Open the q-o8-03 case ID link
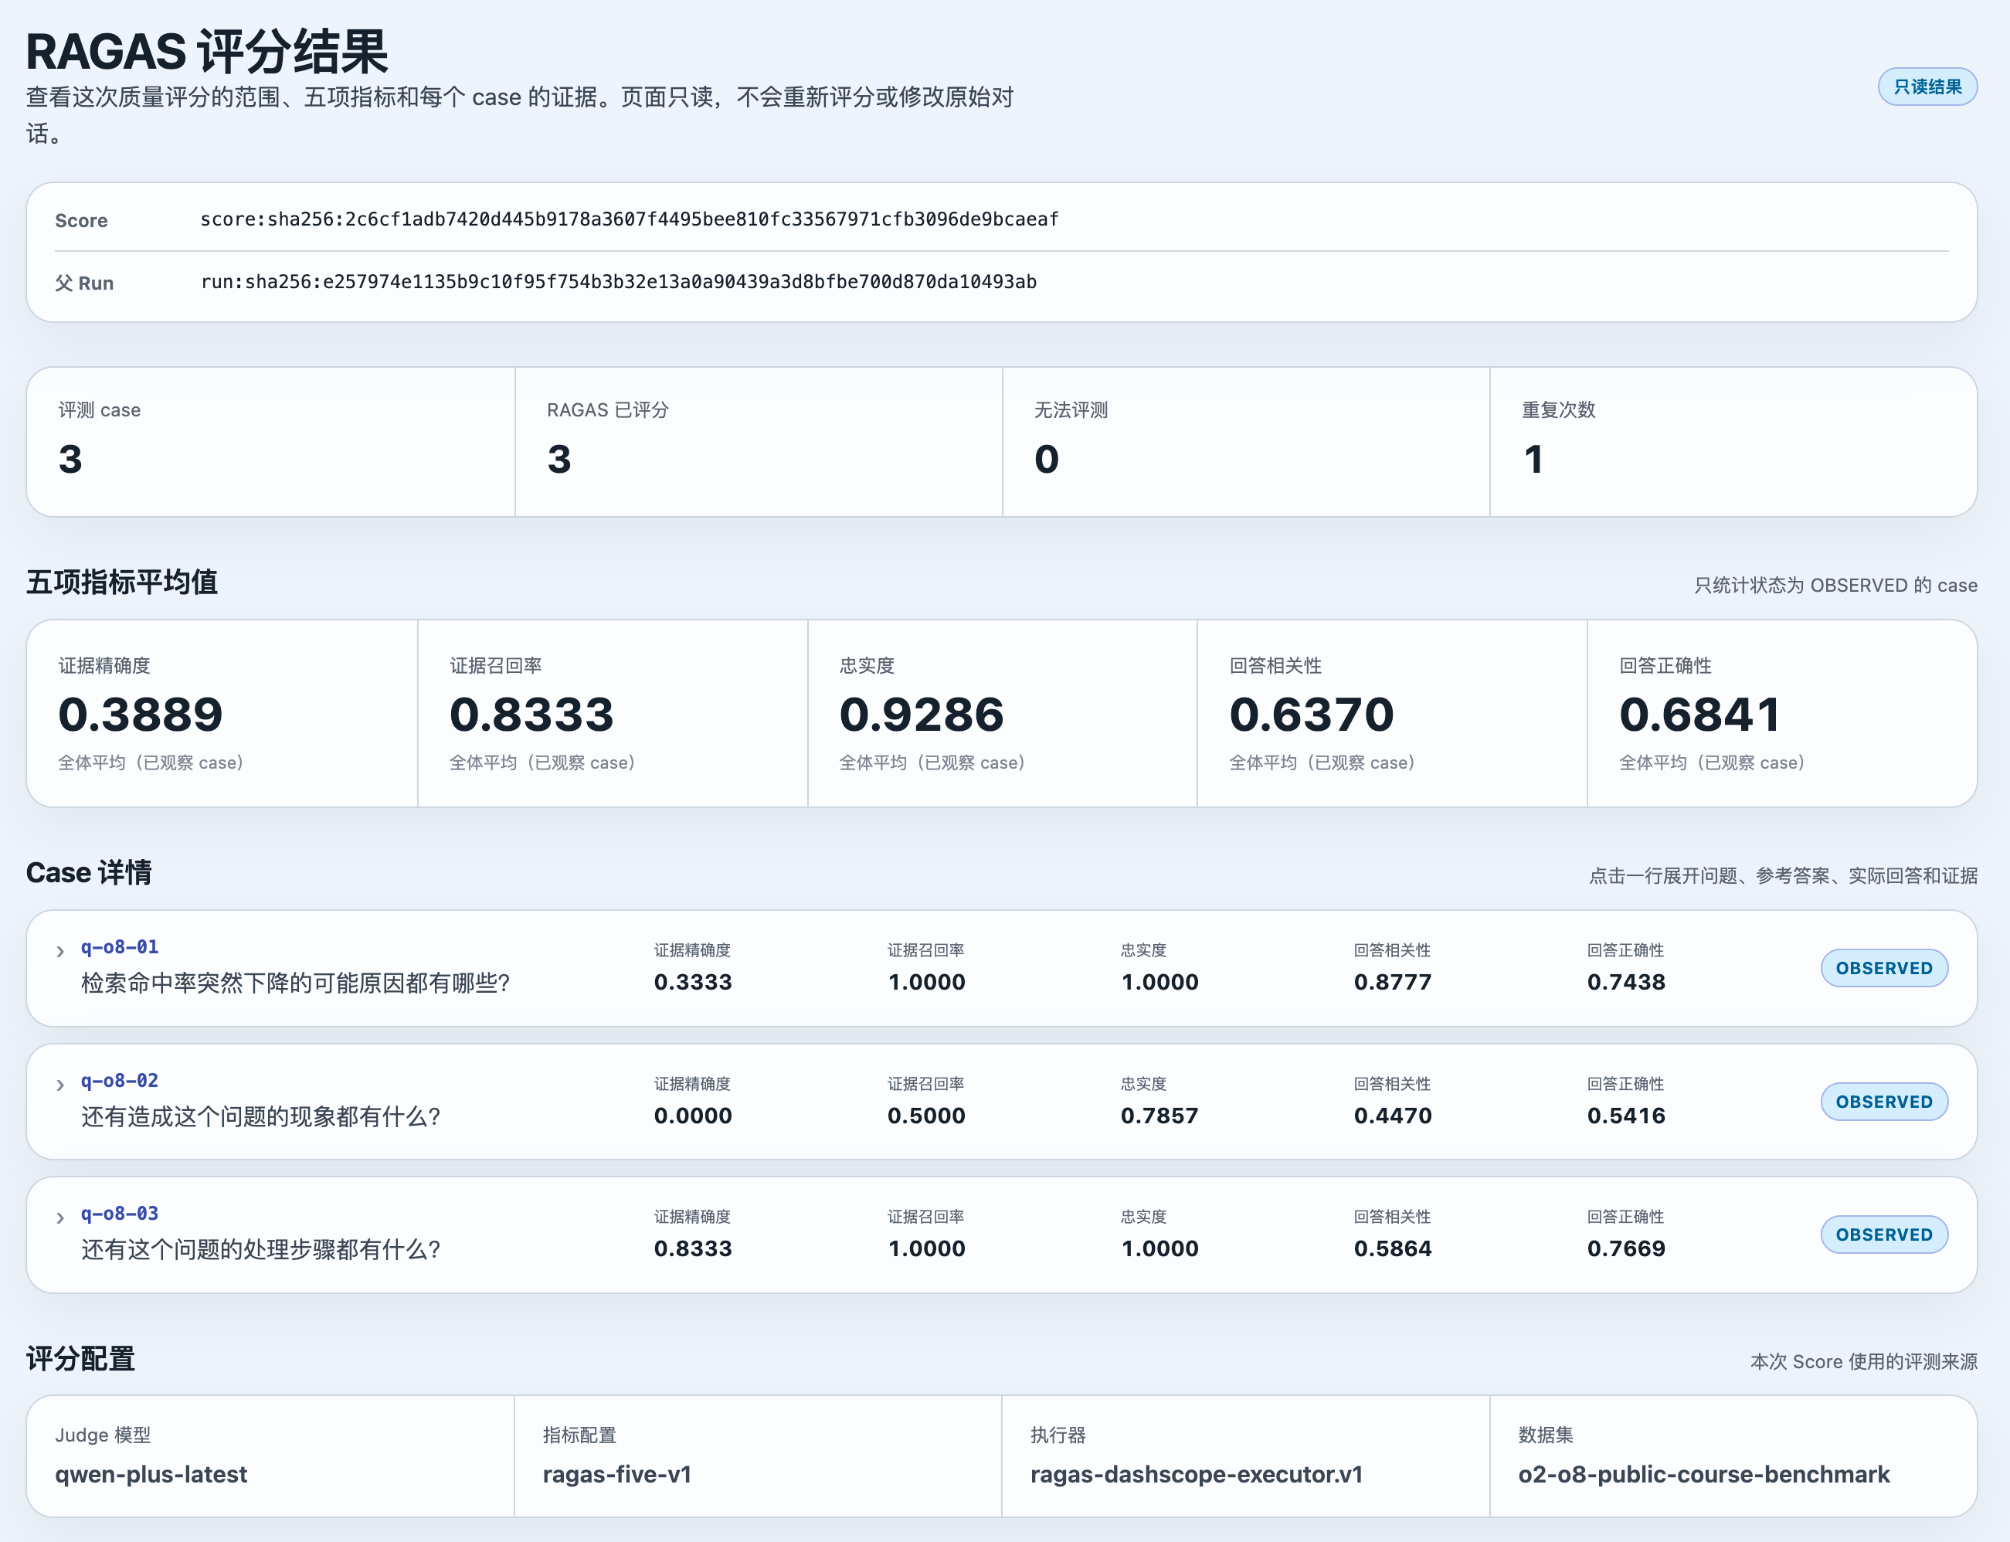 119,1214
